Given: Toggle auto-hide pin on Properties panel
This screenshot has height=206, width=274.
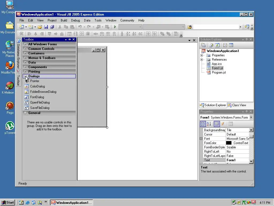Looking at the screenshot, I should pyautogui.click(x=246, y=112).
